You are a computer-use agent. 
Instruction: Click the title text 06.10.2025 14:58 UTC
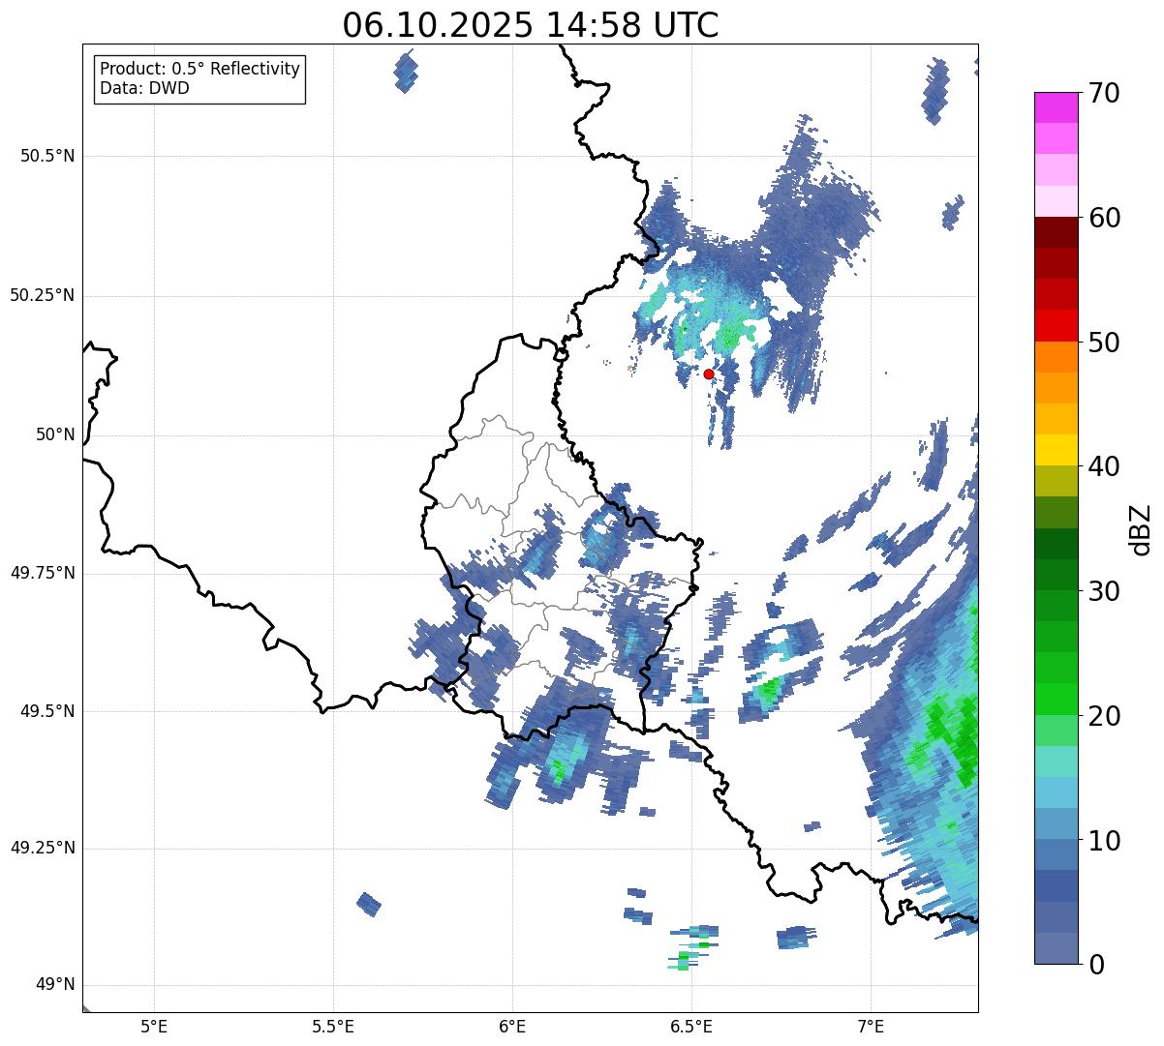(x=531, y=25)
